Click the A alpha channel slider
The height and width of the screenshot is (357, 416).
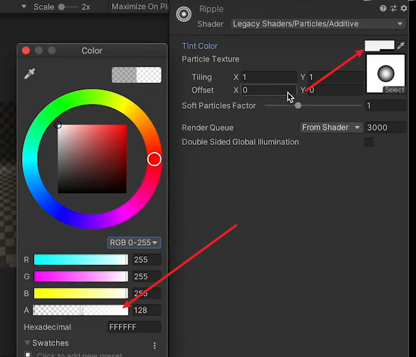click(81, 310)
